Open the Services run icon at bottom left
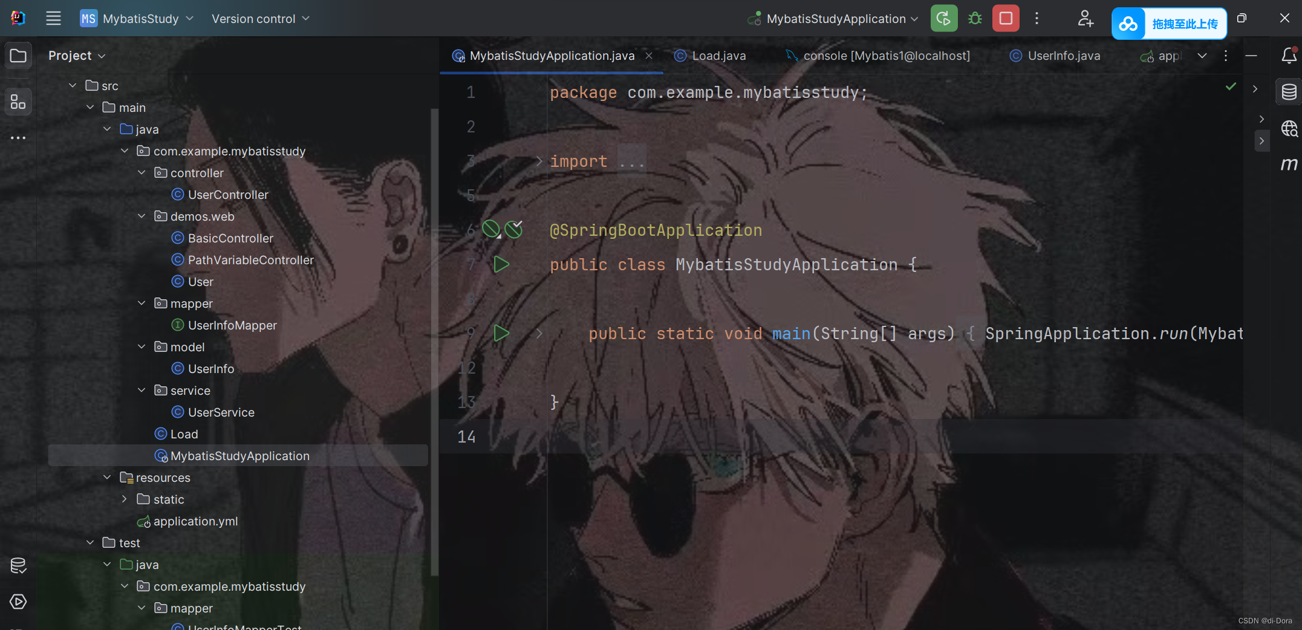 [x=18, y=602]
